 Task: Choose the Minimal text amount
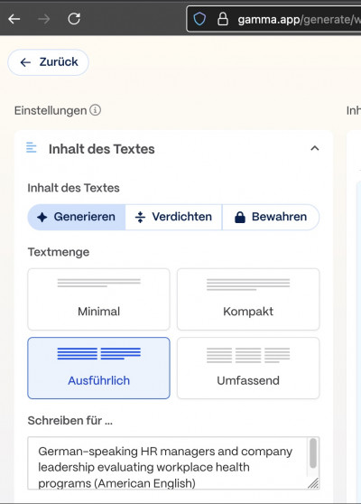pyautogui.click(x=98, y=299)
